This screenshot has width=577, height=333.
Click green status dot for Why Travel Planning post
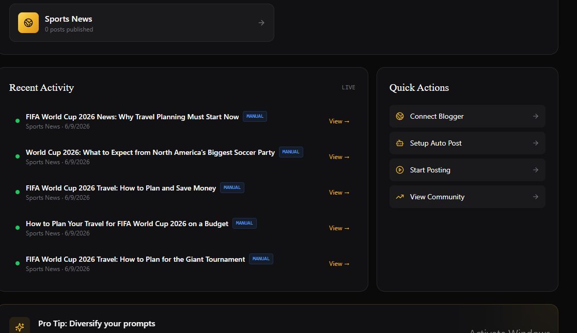click(x=17, y=121)
